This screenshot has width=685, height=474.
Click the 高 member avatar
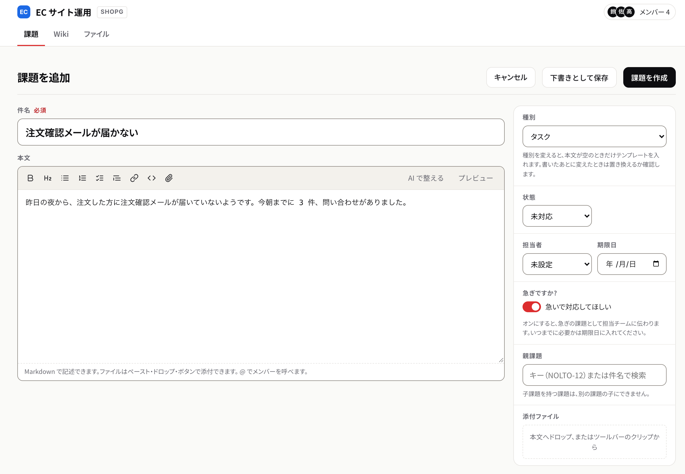pyautogui.click(x=629, y=12)
